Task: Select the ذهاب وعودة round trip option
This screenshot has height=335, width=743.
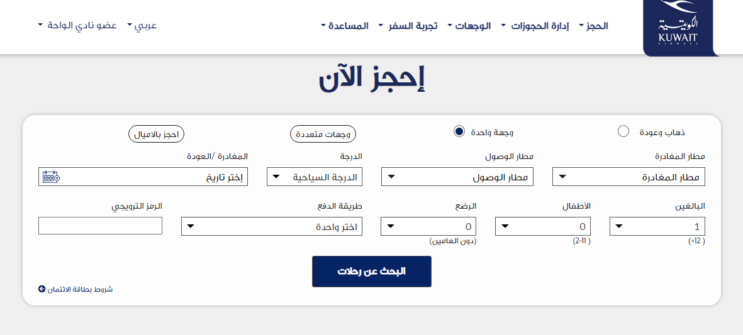Action: coord(623,131)
